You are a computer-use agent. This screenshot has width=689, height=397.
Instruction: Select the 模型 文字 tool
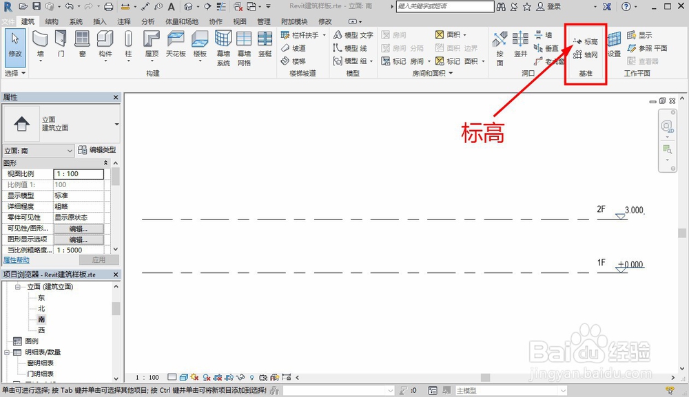[x=353, y=34]
